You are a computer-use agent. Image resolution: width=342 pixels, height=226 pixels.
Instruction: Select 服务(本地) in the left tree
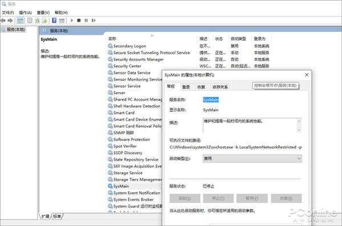click(x=15, y=30)
